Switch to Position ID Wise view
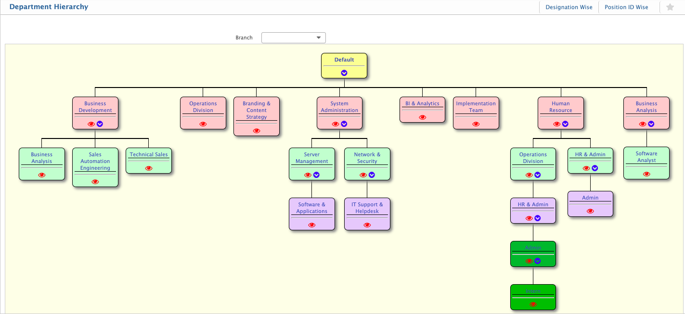This screenshot has width=685, height=314. click(626, 7)
